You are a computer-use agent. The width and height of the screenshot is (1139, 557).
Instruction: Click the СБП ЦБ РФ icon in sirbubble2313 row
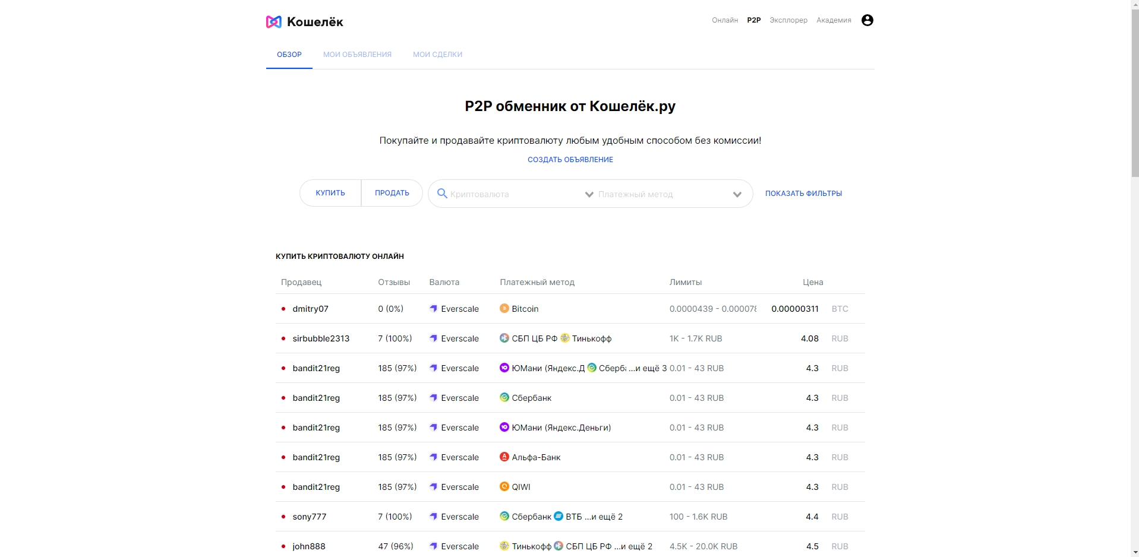[504, 338]
